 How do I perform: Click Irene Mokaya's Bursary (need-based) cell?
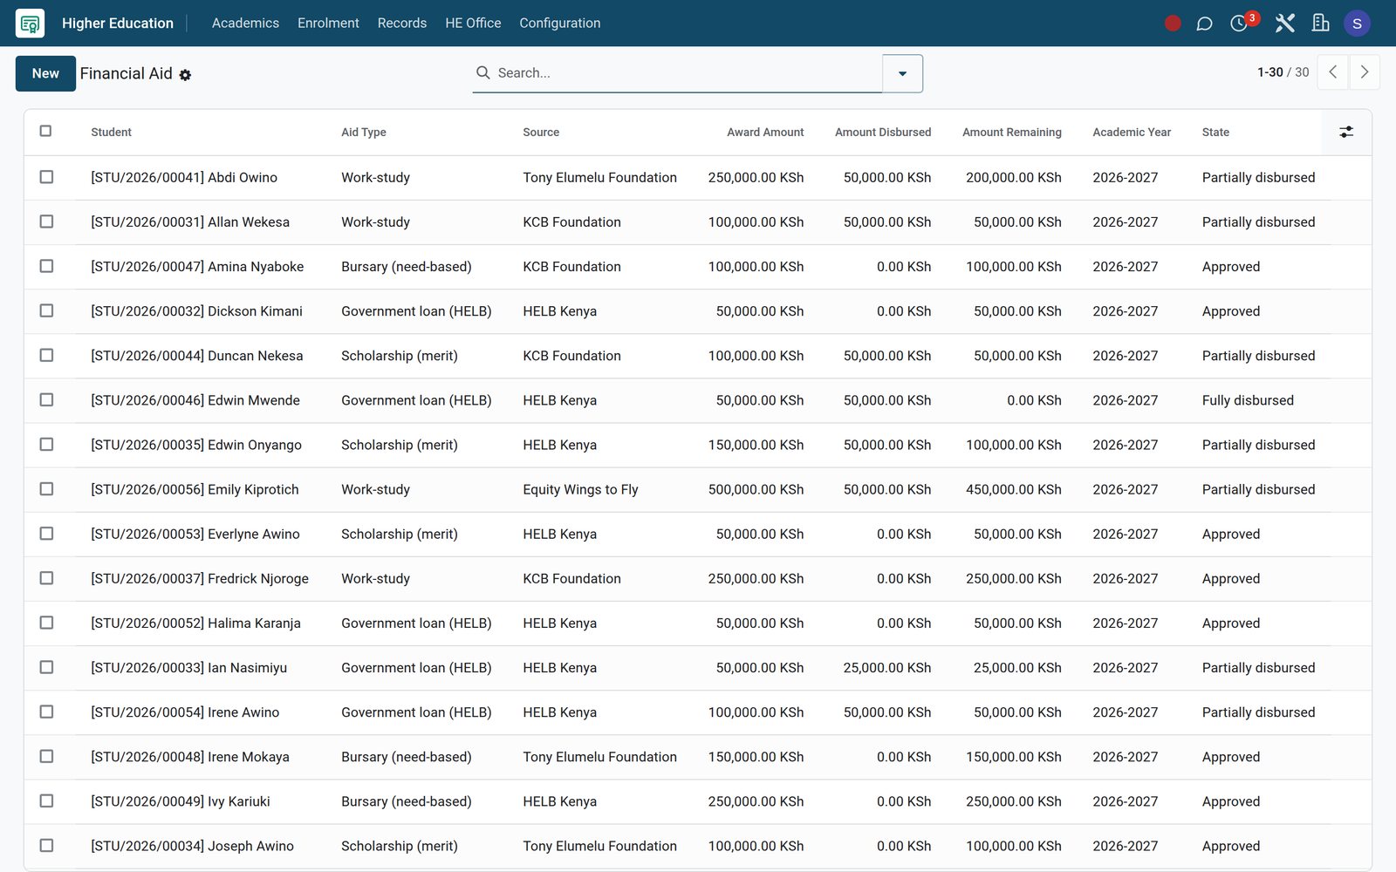(406, 757)
